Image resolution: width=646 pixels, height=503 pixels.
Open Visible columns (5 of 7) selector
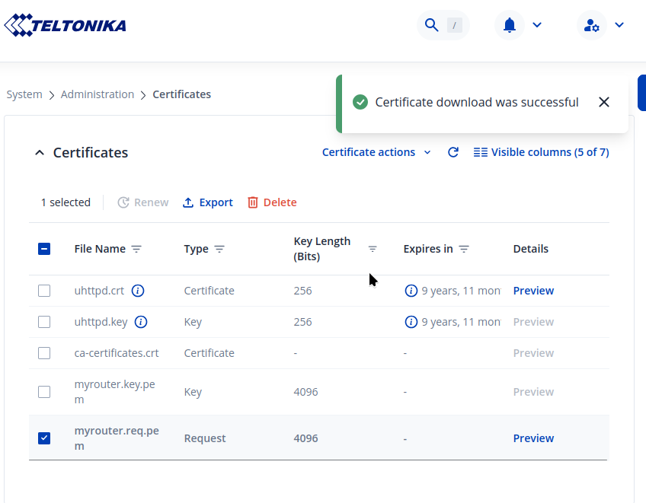coord(541,152)
